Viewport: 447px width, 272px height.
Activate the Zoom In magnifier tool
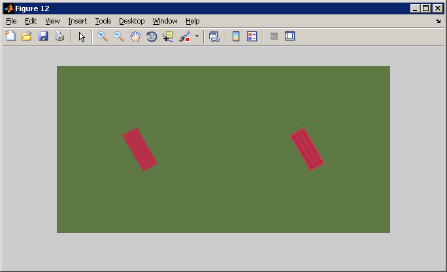(x=103, y=37)
